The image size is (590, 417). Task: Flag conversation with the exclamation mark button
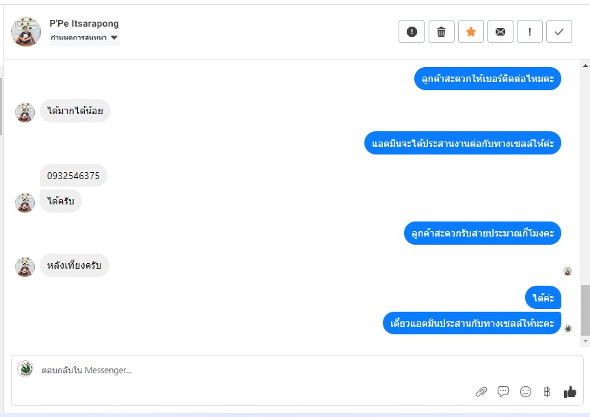pyautogui.click(x=529, y=31)
